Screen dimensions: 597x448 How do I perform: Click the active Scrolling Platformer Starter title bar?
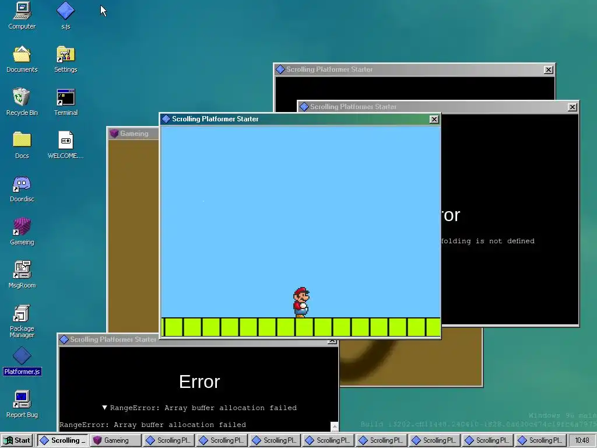[x=300, y=119]
